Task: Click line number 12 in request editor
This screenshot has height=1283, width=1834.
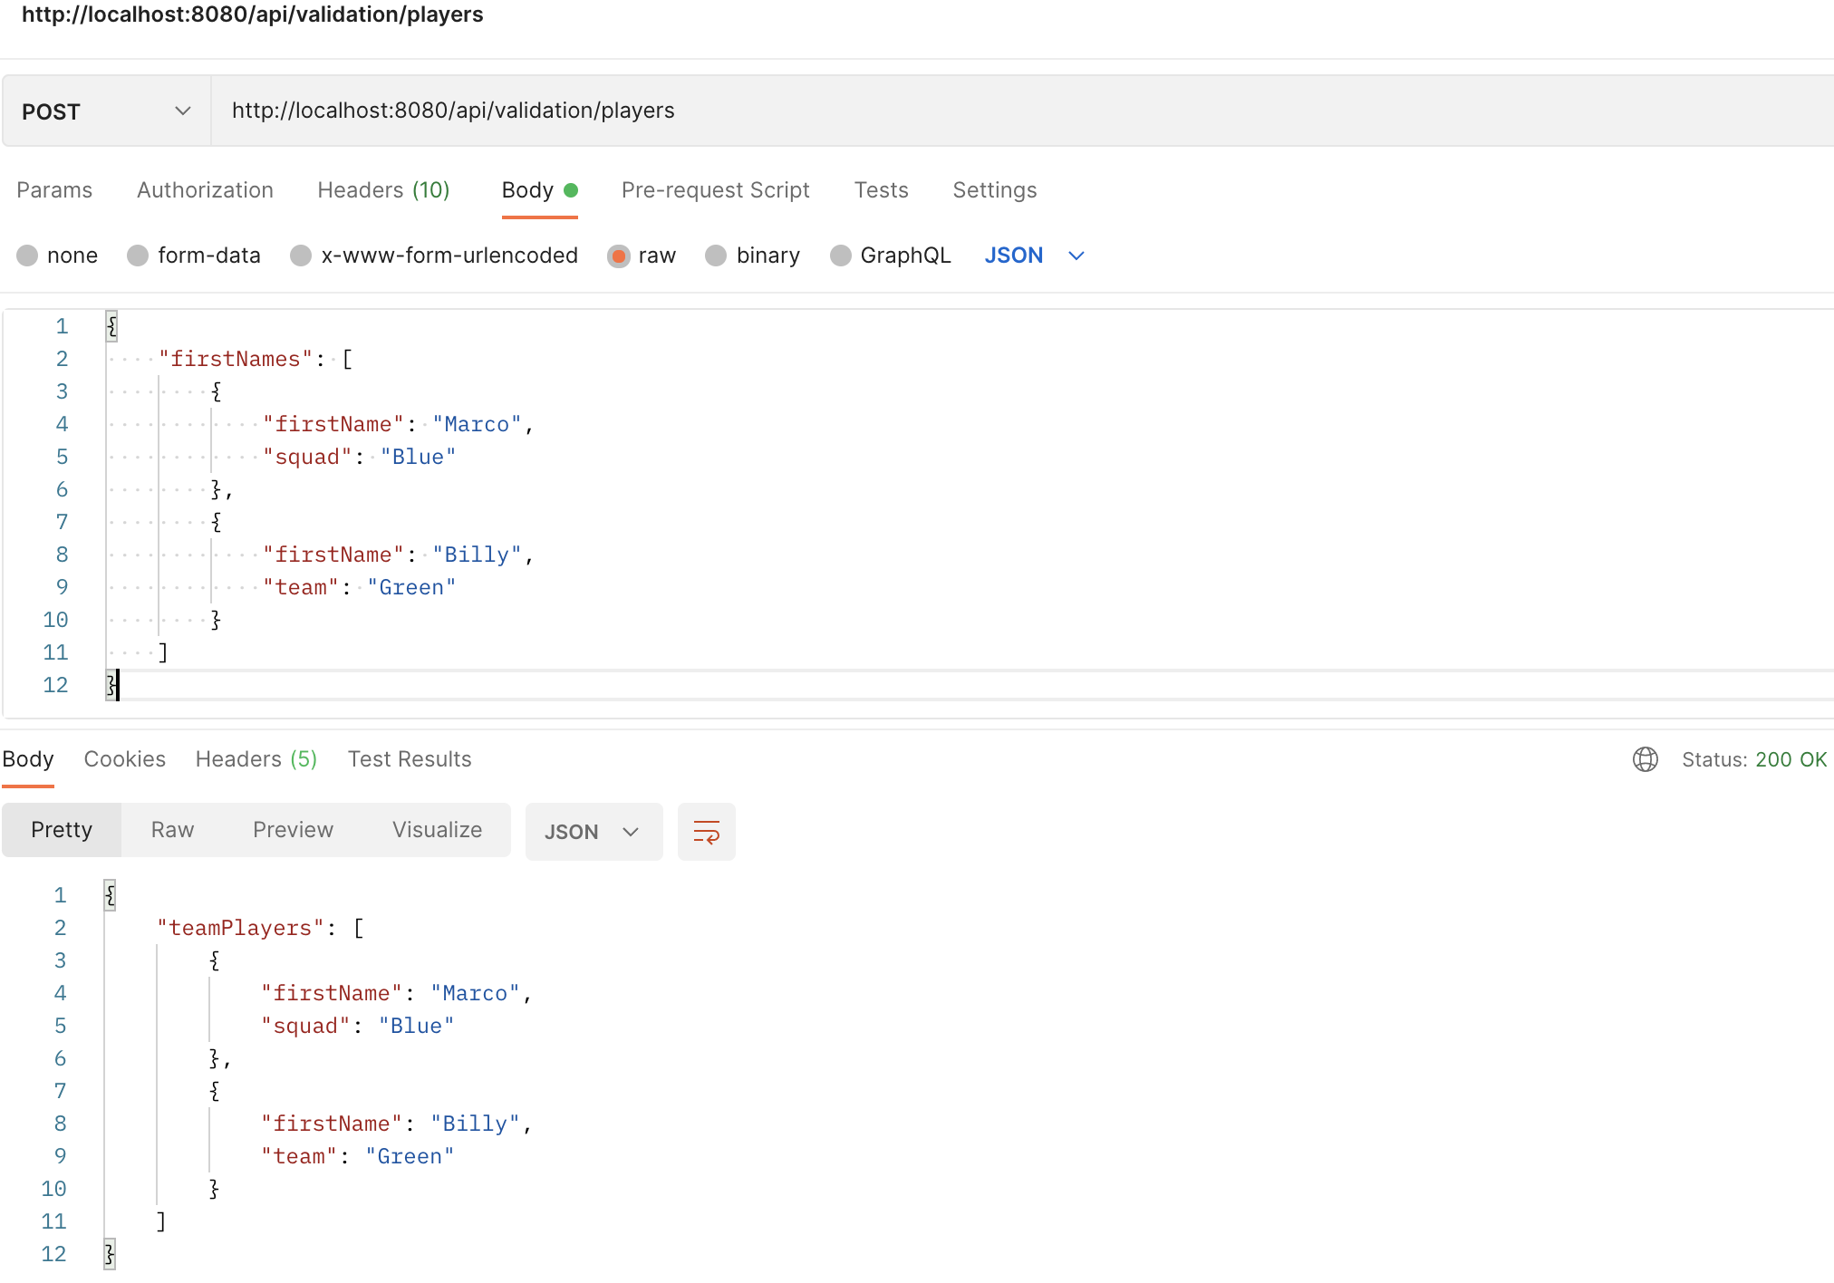Action: click(x=55, y=685)
